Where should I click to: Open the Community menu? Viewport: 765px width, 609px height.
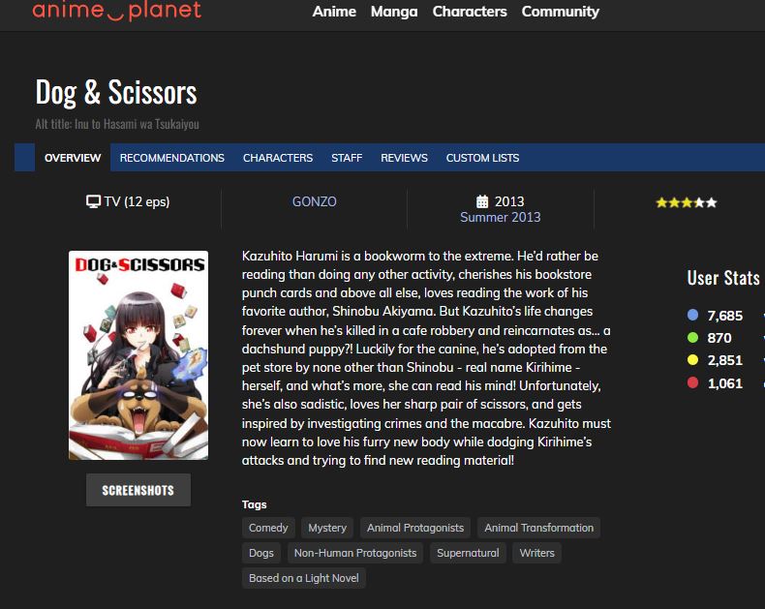[x=560, y=12]
